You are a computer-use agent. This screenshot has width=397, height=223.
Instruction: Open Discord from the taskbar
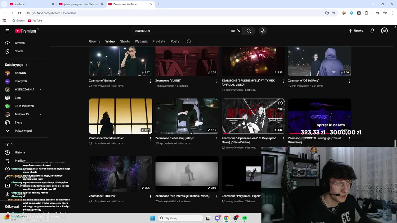point(217,218)
